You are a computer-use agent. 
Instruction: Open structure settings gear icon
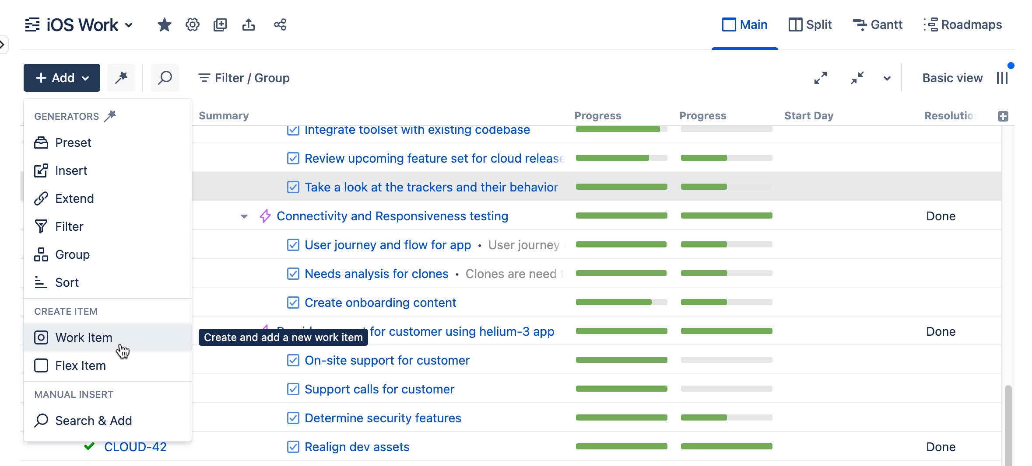192,25
